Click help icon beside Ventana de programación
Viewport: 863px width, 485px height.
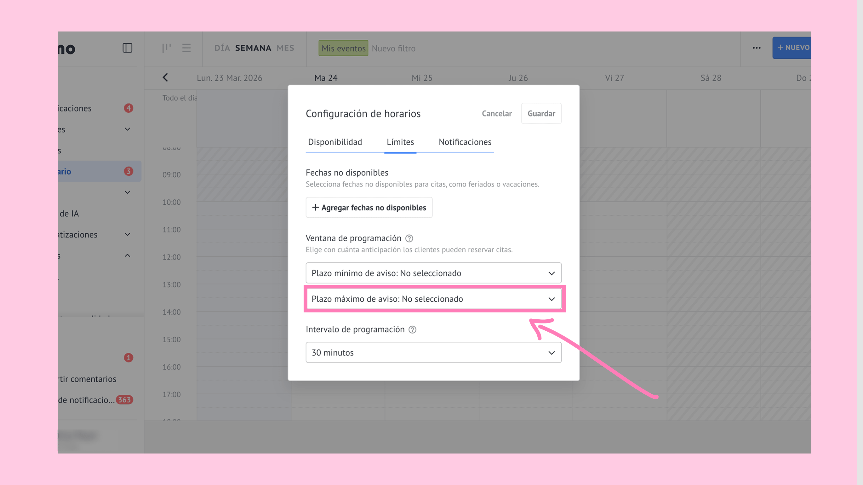coord(409,238)
